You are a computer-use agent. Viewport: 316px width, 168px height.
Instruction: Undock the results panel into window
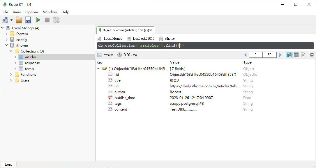click(x=312, y=55)
